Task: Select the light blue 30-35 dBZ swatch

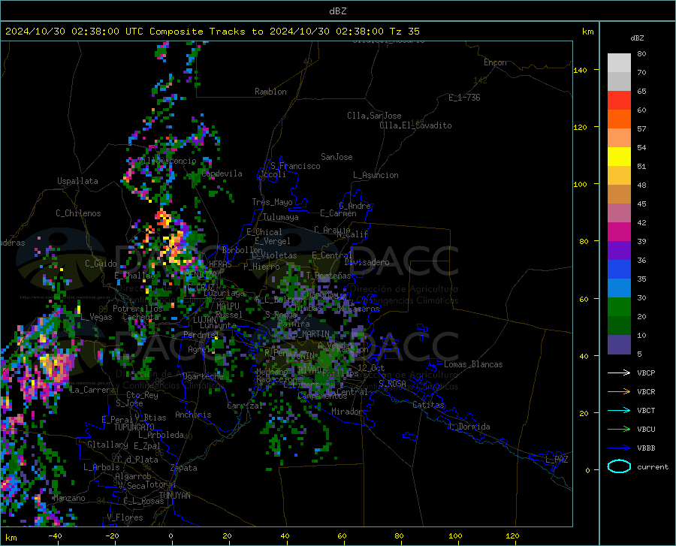Action: 619,288
